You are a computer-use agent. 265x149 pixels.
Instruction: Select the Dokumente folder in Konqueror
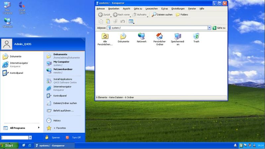coord(123,38)
